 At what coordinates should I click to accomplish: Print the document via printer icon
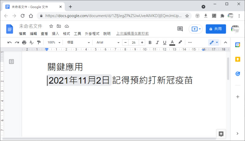[x=24, y=42]
